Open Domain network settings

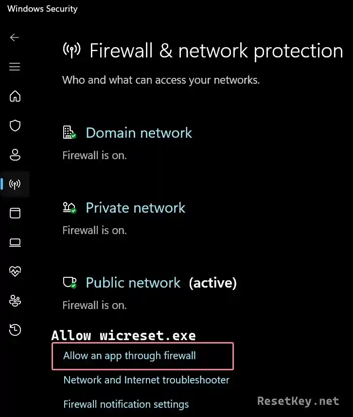click(139, 132)
